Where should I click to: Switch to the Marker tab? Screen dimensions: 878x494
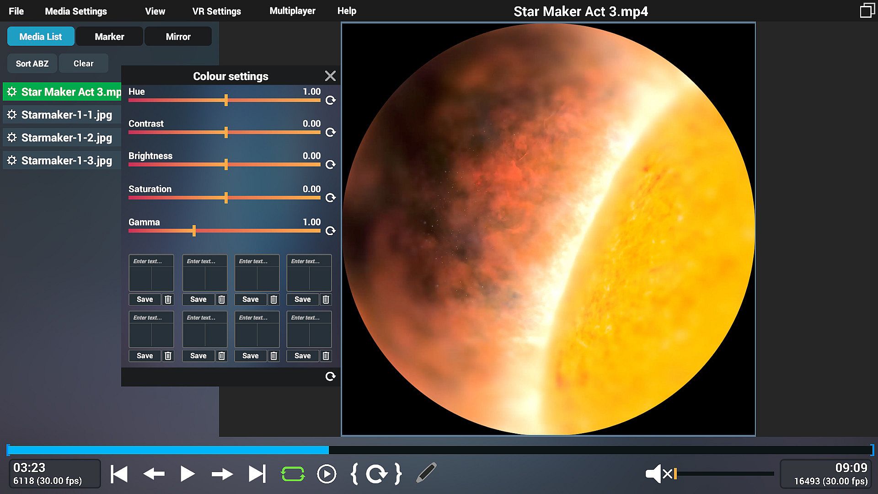tap(109, 37)
